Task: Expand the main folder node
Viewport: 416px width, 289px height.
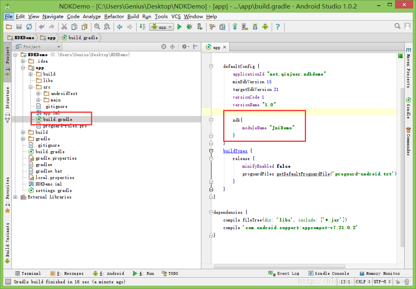Action: 38,100
